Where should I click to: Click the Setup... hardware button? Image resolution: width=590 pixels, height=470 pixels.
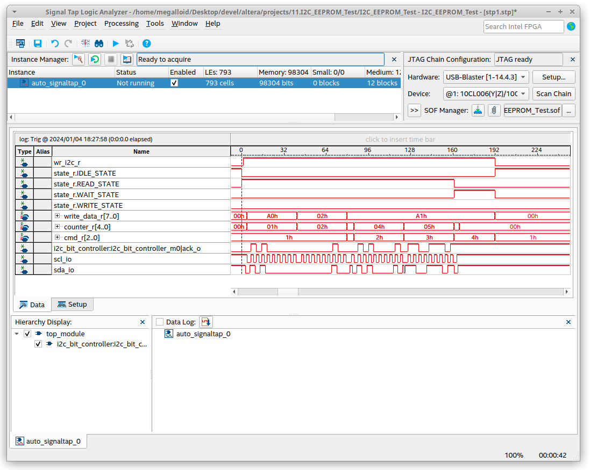coord(553,77)
